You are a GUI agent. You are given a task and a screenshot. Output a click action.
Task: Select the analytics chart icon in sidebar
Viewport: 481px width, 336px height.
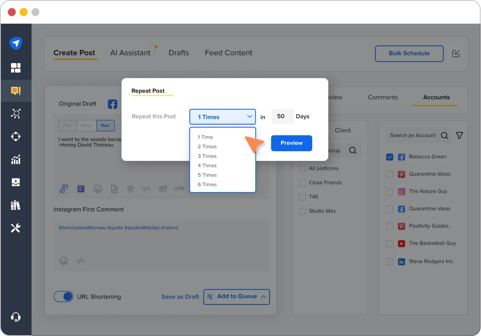pyautogui.click(x=16, y=159)
